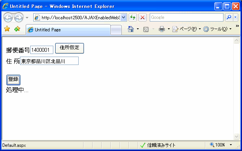Screen dimensions: 242x151
Task: Click the 住所 address text field
Action: point(49,61)
